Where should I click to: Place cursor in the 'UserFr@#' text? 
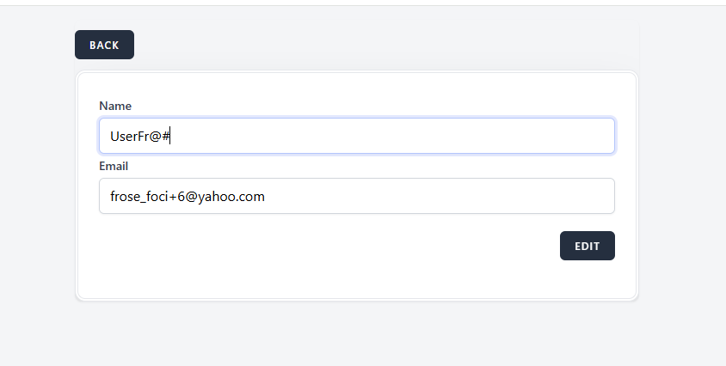(142, 136)
